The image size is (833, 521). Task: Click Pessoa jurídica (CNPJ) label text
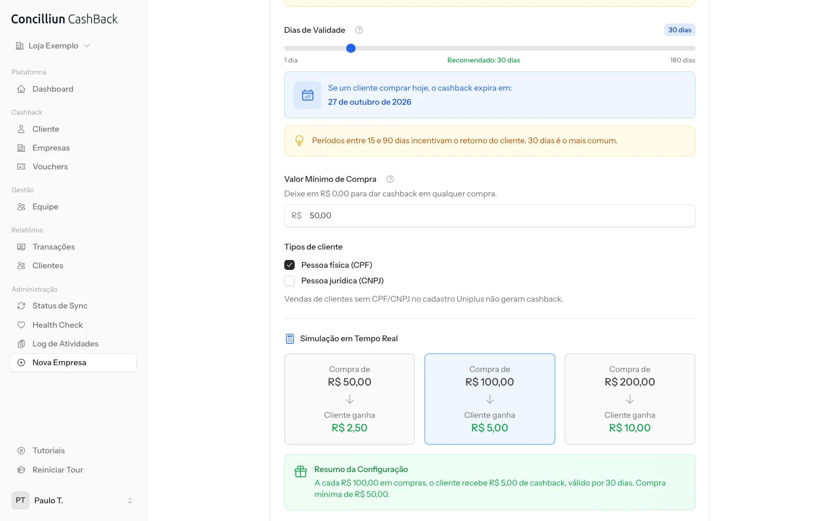pos(343,281)
